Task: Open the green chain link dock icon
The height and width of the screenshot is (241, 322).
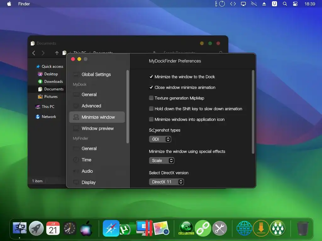Action: [203, 228]
